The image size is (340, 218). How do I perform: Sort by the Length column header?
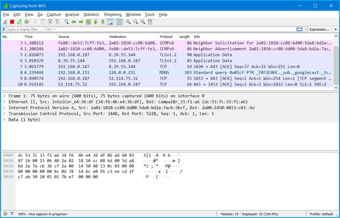point(185,36)
